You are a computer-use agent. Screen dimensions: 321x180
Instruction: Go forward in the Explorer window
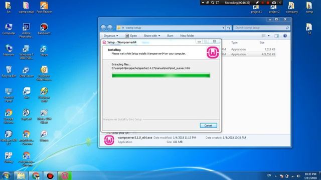110,27
